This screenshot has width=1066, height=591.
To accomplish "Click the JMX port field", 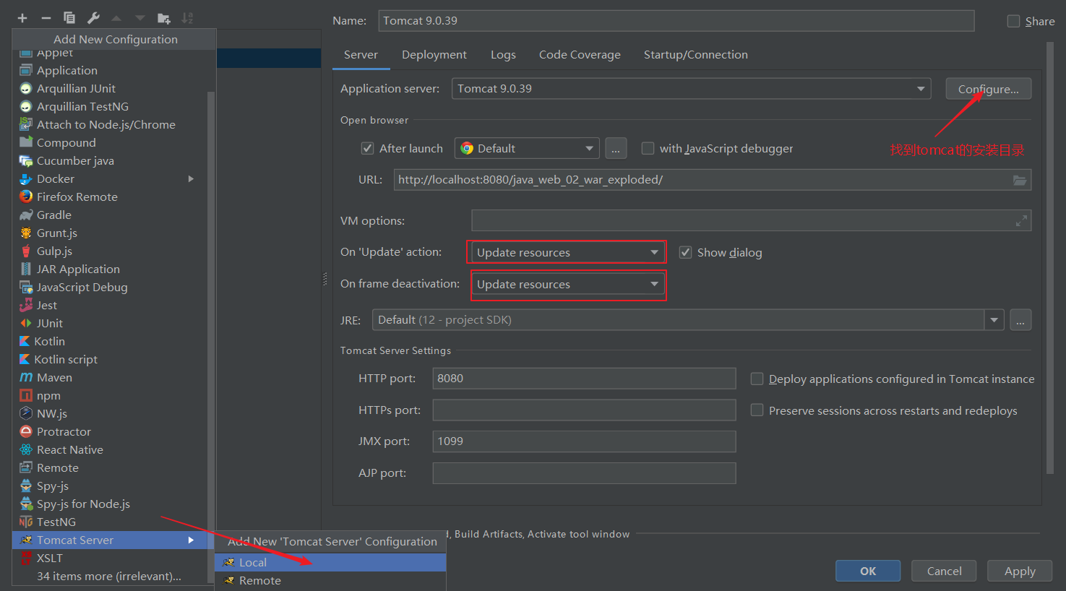I will tap(584, 441).
